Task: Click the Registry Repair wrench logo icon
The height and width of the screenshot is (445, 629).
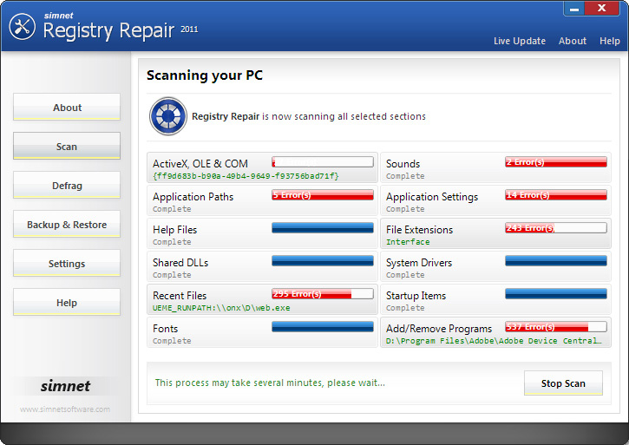Action: (x=22, y=27)
